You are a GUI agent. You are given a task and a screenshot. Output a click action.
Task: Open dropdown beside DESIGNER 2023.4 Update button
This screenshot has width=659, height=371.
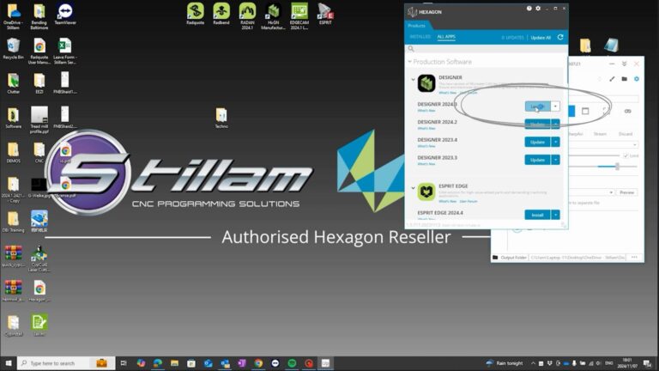click(556, 142)
